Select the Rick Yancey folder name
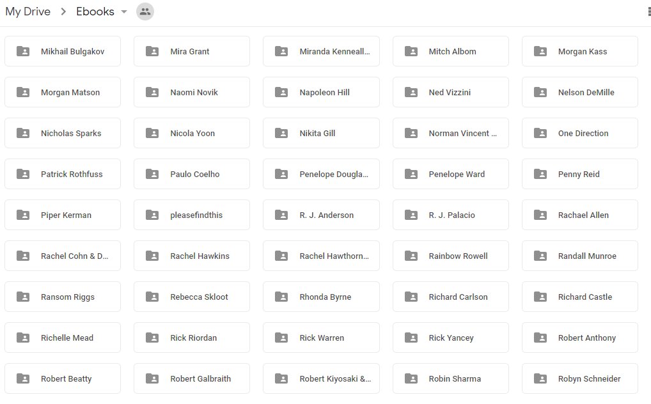The image size is (651, 404). pos(451,338)
